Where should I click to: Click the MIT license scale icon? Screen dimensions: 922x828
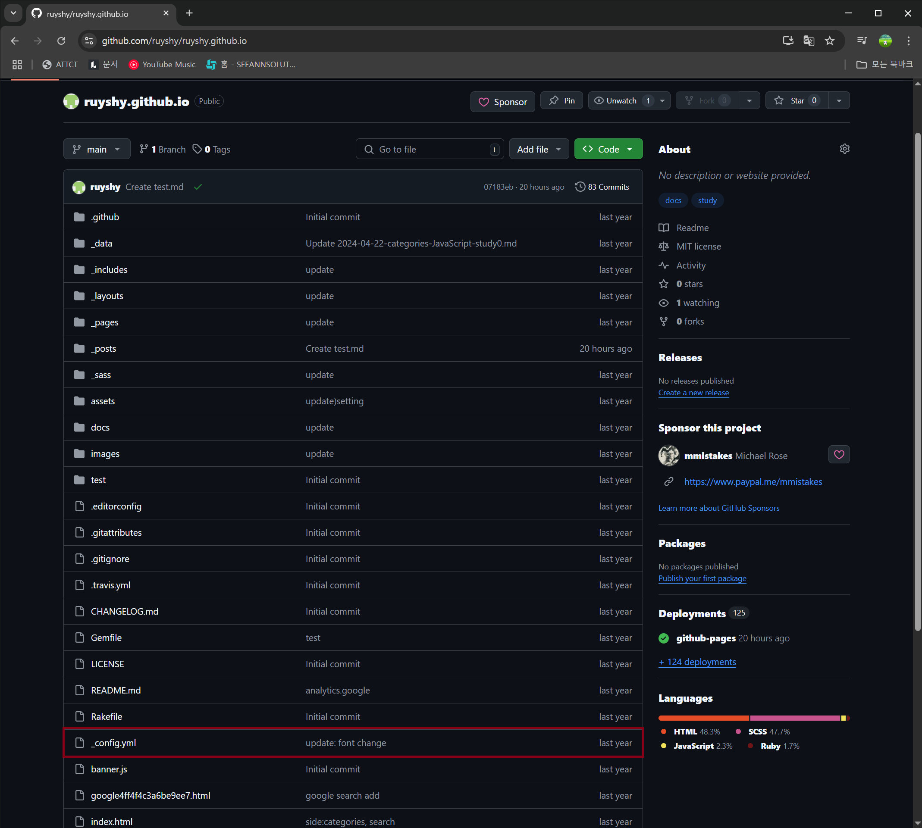(x=664, y=246)
